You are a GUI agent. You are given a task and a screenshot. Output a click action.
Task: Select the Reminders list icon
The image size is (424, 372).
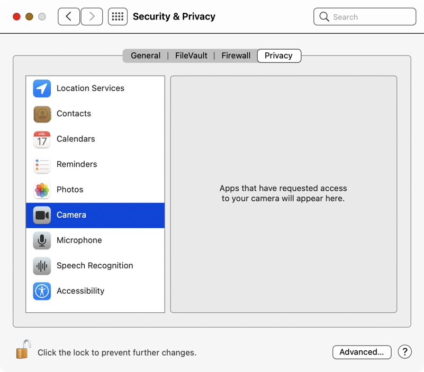[42, 164]
